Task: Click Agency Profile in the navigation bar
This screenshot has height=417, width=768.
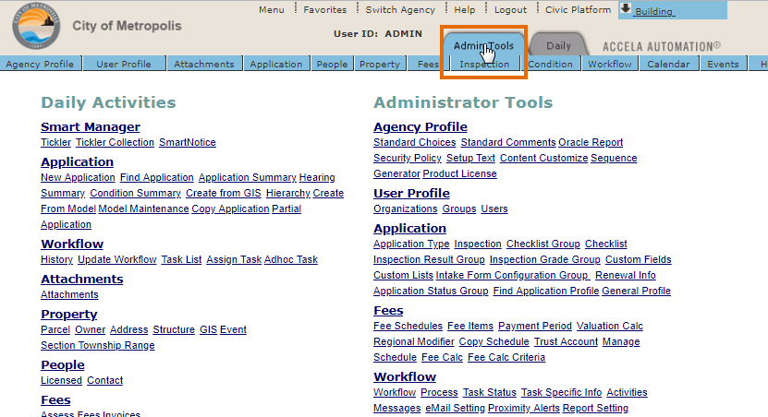Action: point(40,65)
